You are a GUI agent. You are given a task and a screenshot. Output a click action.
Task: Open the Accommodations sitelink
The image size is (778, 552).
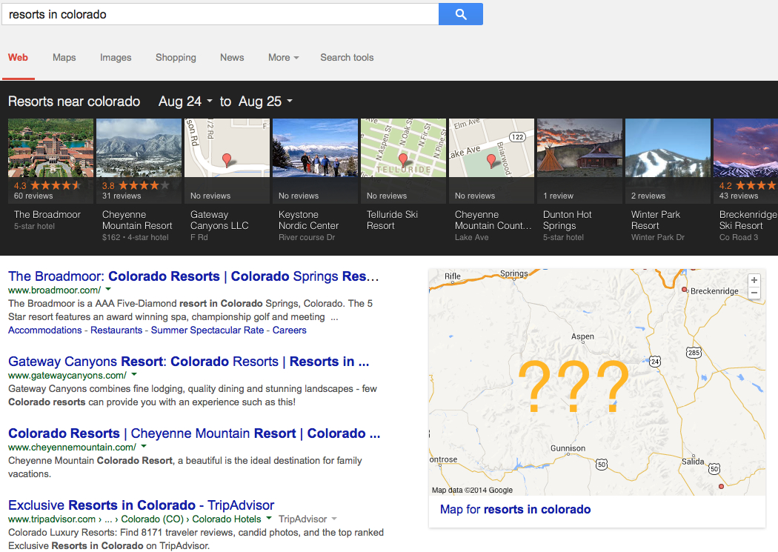tap(44, 330)
